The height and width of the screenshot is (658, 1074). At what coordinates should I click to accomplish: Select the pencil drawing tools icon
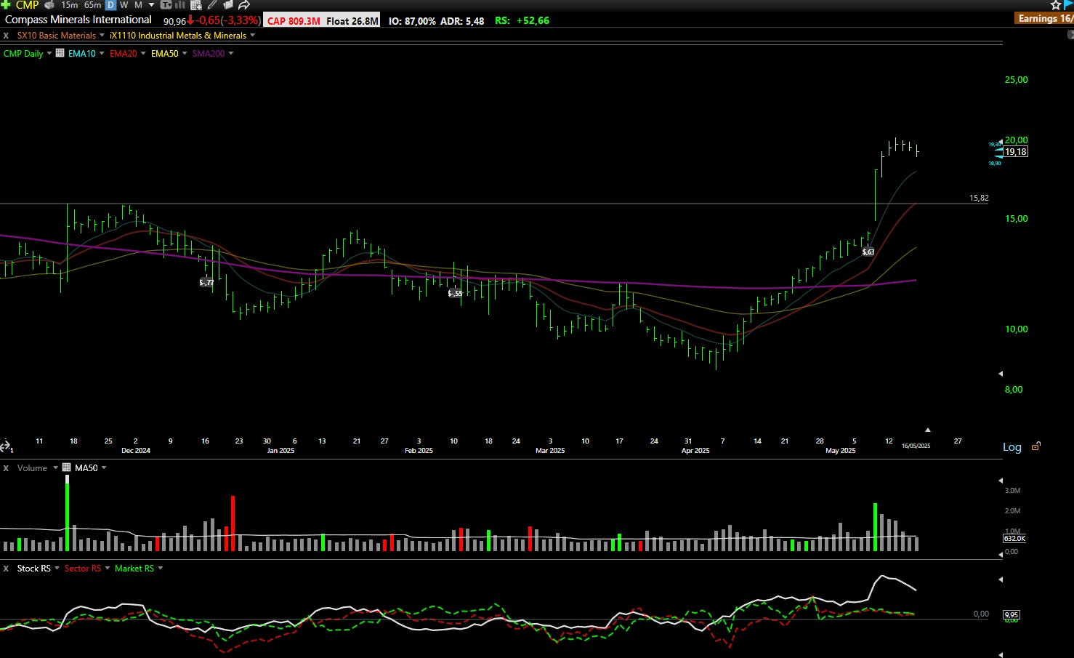(x=212, y=4)
